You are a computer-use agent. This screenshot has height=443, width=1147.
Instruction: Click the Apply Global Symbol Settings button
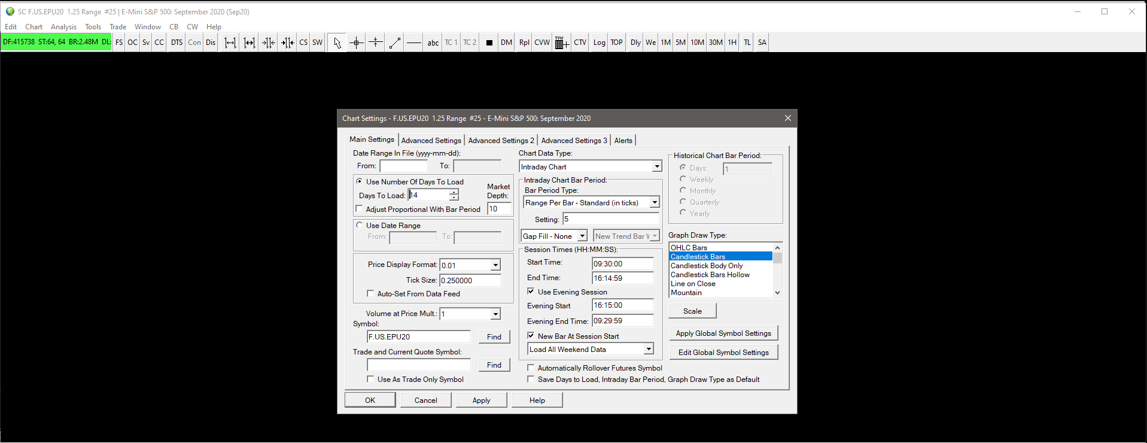723,333
